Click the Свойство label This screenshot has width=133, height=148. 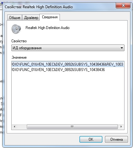[x=19, y=41]
